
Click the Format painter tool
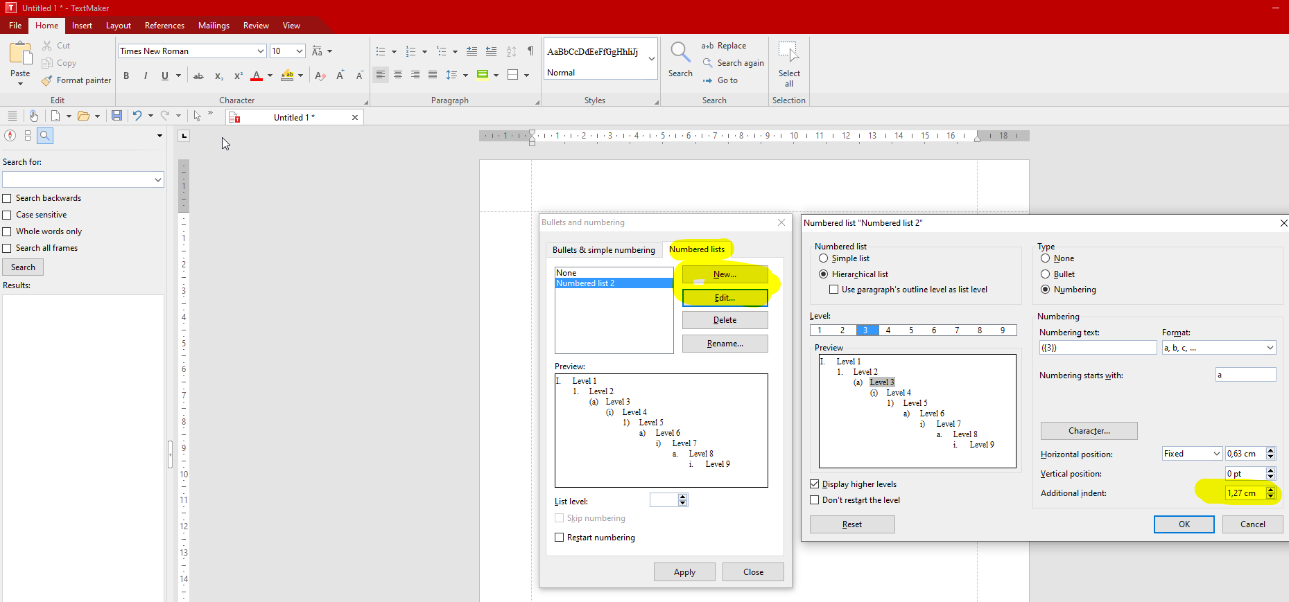(x=76, y=80)
